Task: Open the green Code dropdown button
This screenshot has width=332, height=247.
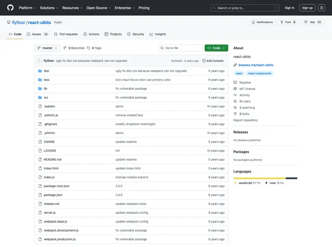Action: [x=216, y=48]
